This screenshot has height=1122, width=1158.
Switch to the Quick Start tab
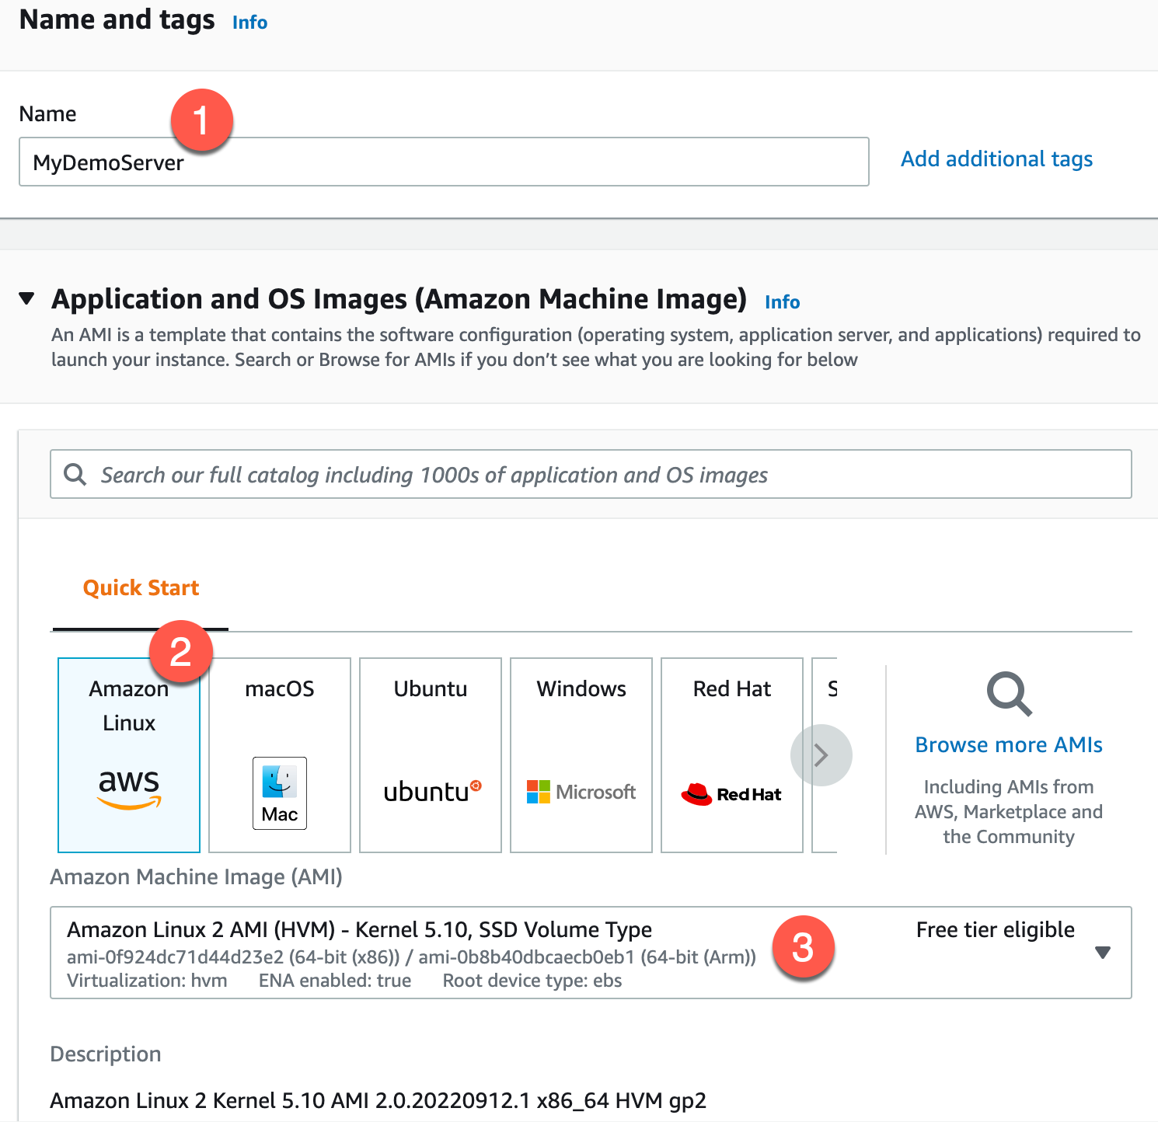(x=140, y=587)
